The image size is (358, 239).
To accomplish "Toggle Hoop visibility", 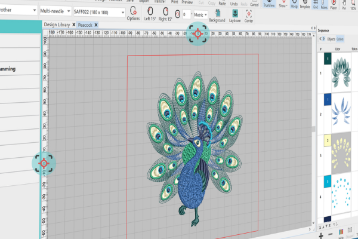I will click(294, 4).
